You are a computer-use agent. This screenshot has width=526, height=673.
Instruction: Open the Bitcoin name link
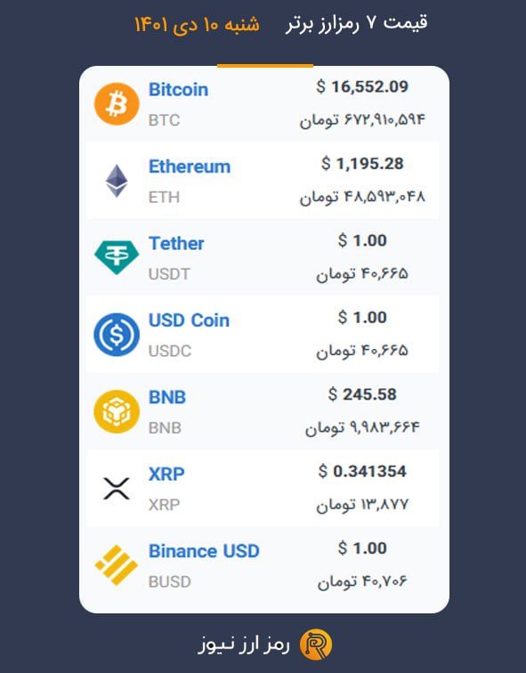[x=178, y=90]
